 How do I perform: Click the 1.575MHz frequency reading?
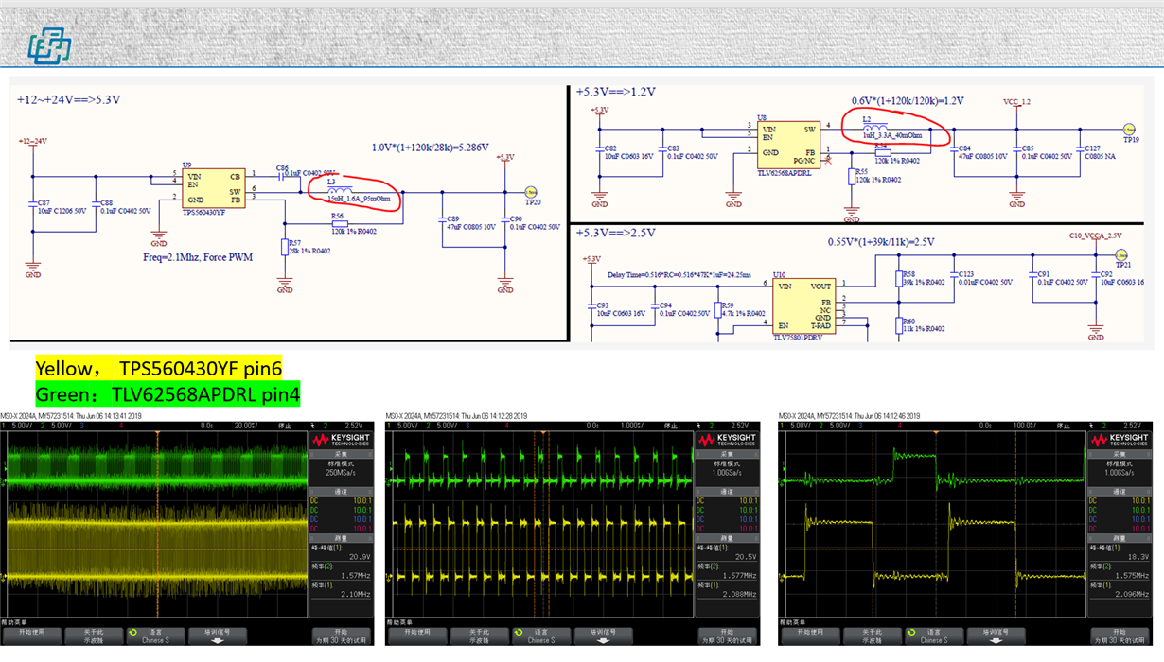(x=1134, y=575)
